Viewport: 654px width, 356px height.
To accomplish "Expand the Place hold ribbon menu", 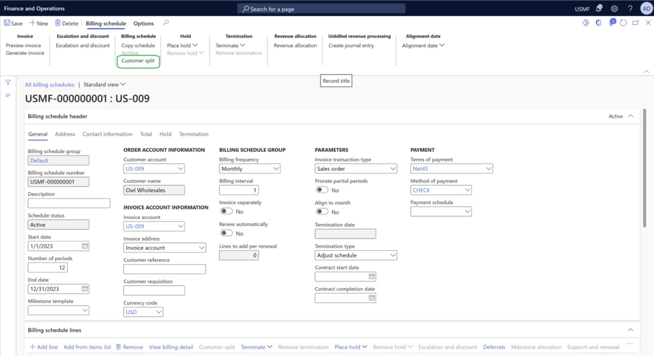I will (x=182, y=45).
